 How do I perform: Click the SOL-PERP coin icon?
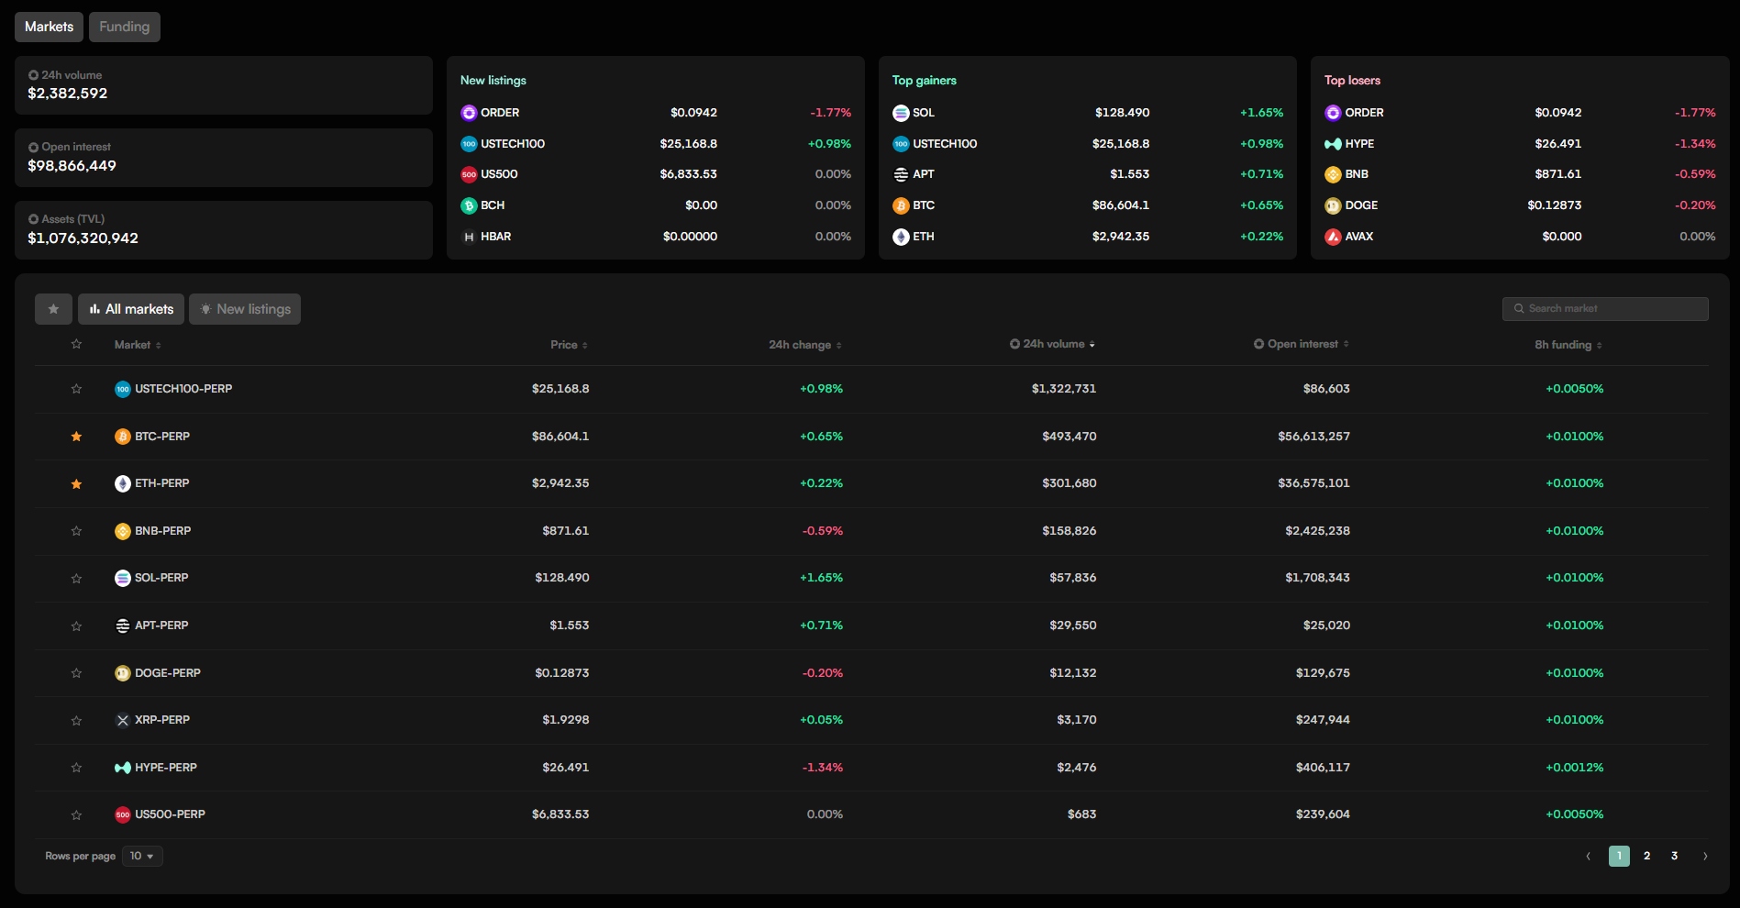coord(123,578)
